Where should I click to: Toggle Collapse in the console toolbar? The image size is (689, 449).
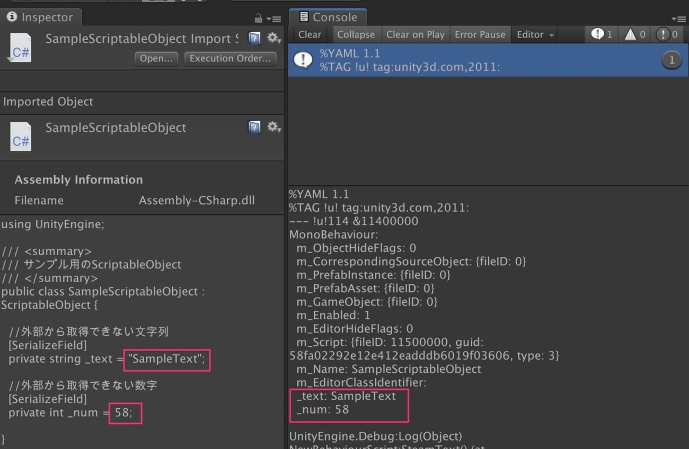(356, 34)
